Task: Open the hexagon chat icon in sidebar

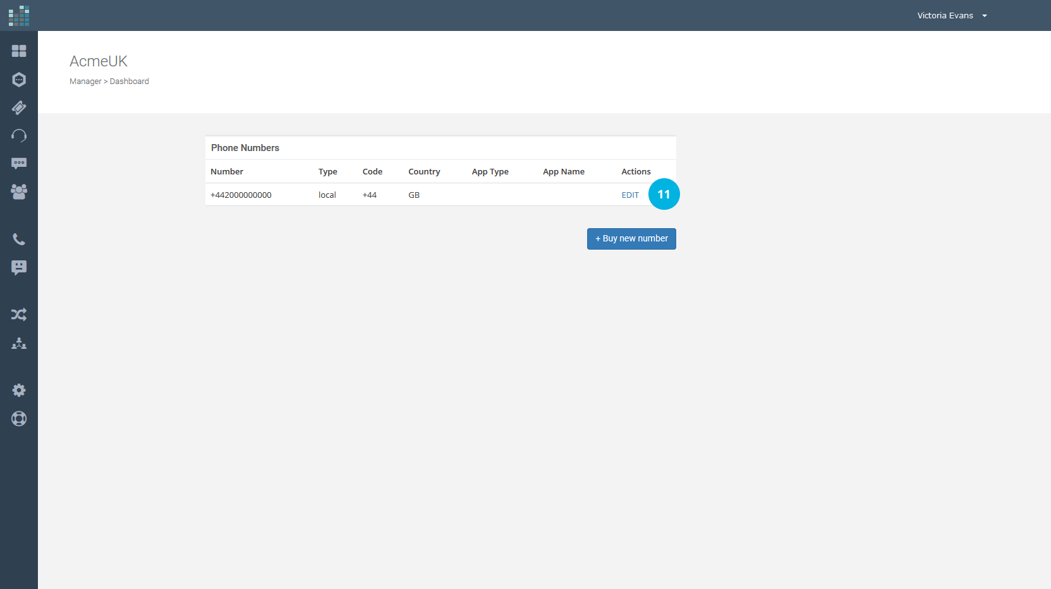Action: pyautogui.click(x=19, y=80)
